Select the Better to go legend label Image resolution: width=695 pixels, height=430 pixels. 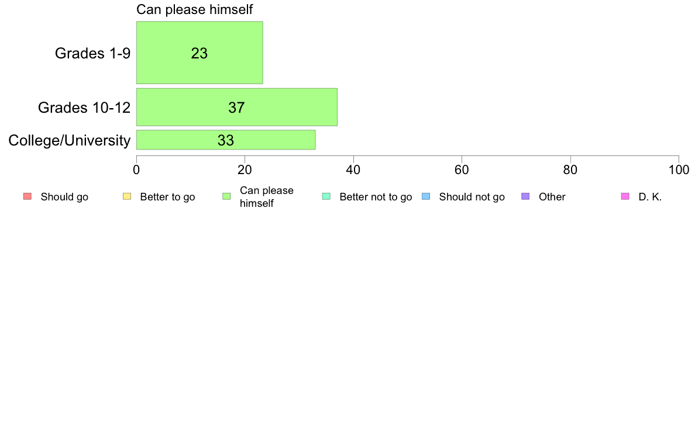[167, 197]
